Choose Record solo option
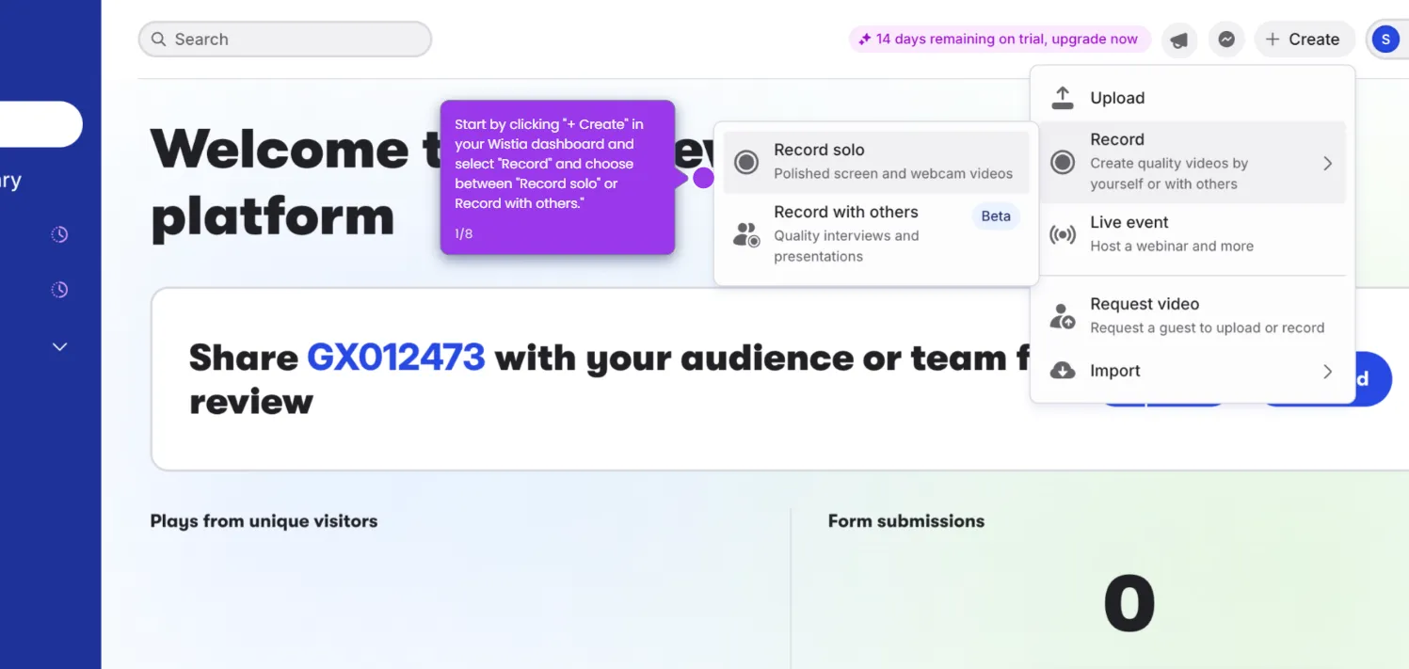The image size is (1409, 669). [876, 162]
